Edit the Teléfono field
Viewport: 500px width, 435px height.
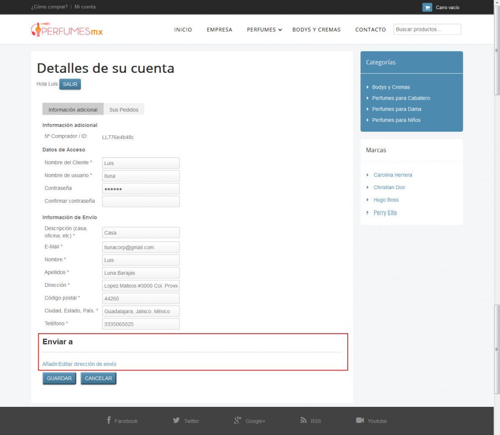pyautogui.click(x=140, y=324)
